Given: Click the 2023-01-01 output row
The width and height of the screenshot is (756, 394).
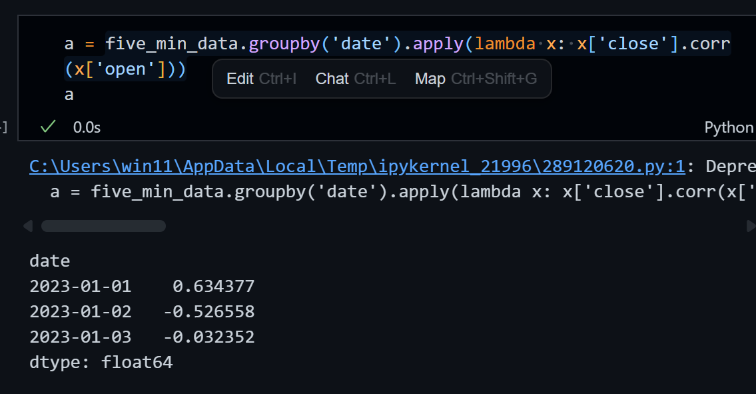Looking at the screenshot, I should tap(80, 287).
